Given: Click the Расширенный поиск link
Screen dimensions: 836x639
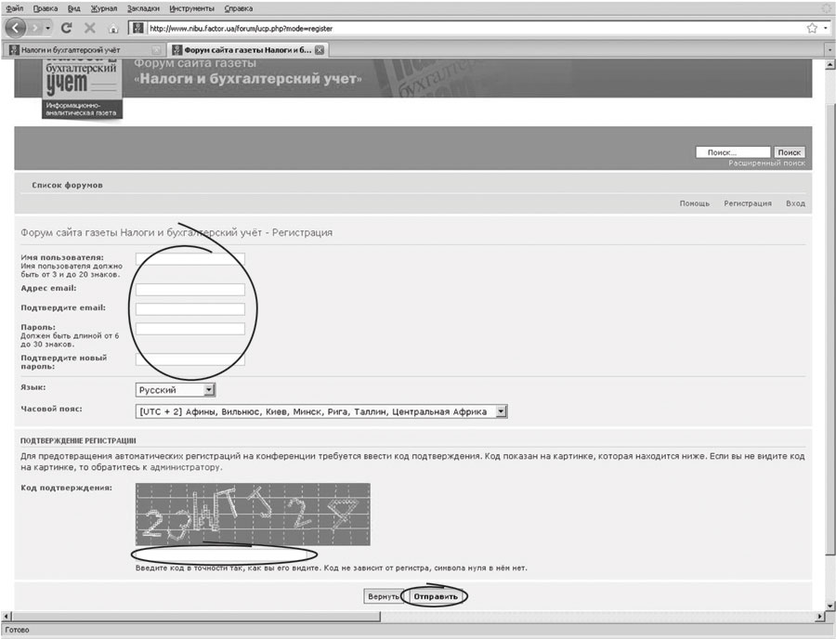Looking at the screenshot, I should (x=766, y=163).
